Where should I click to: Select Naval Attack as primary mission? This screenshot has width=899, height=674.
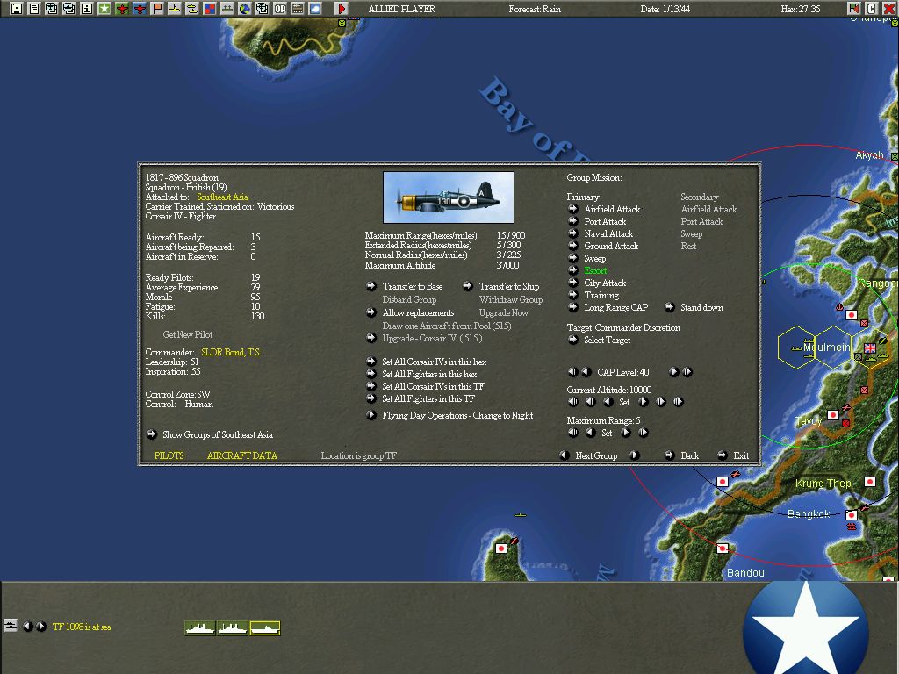[572, 233]
